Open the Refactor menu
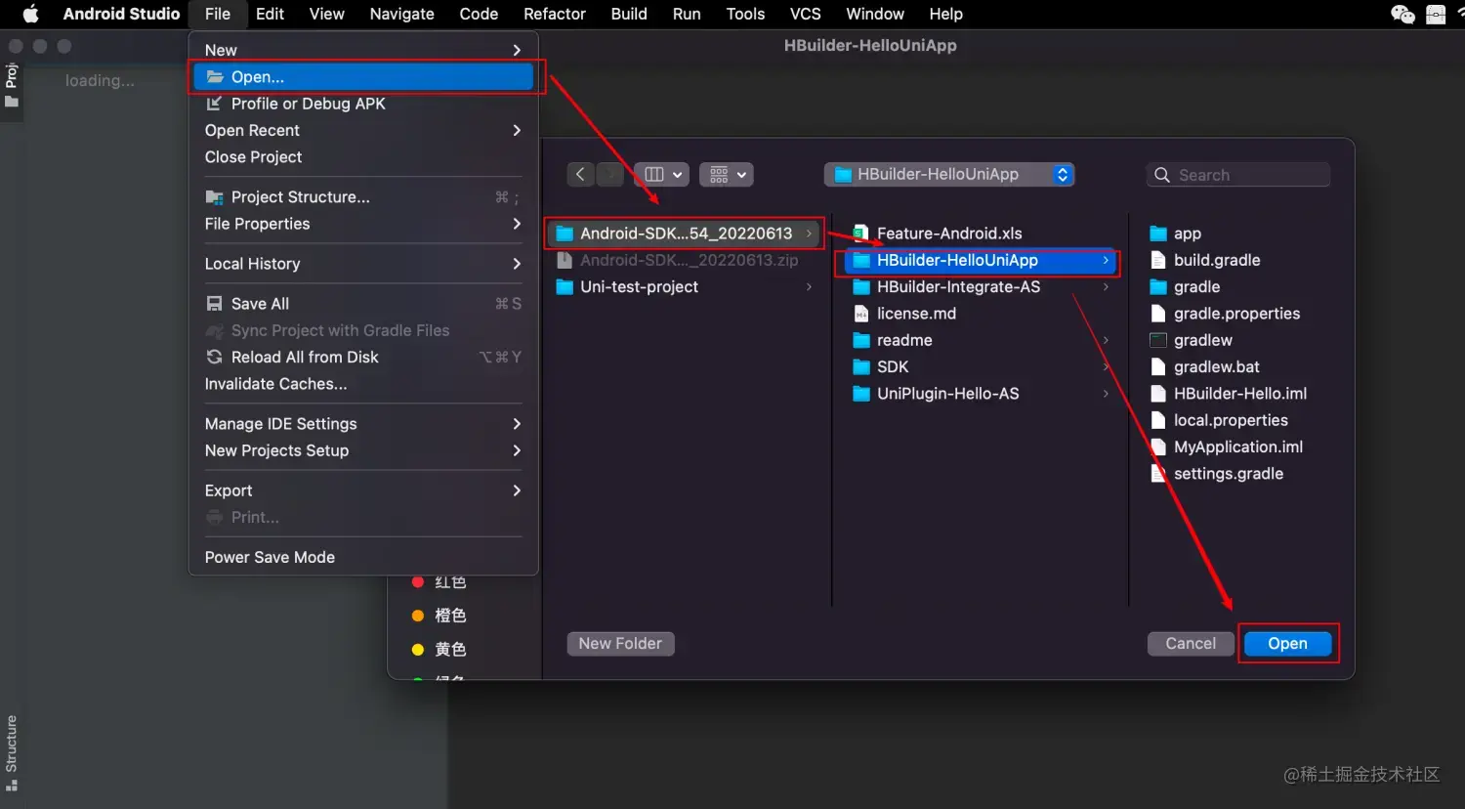This screenshot has width=1465, height=809. click(x=555, y=14)
